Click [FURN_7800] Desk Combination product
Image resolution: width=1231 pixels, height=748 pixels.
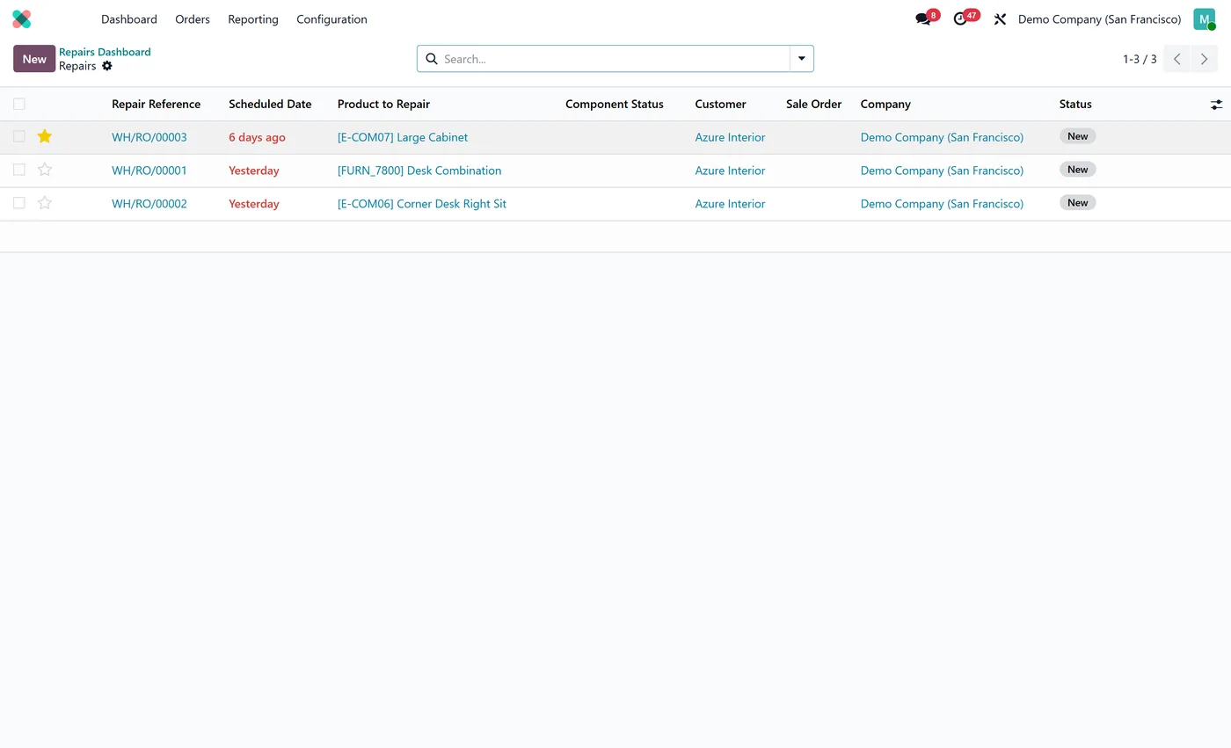[419, 171]
